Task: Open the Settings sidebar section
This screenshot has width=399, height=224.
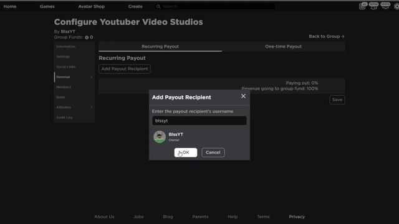Action: click(63, 57)
